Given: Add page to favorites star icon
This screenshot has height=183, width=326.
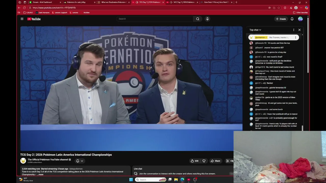Looking at the screenshot, I should [279, 8].
